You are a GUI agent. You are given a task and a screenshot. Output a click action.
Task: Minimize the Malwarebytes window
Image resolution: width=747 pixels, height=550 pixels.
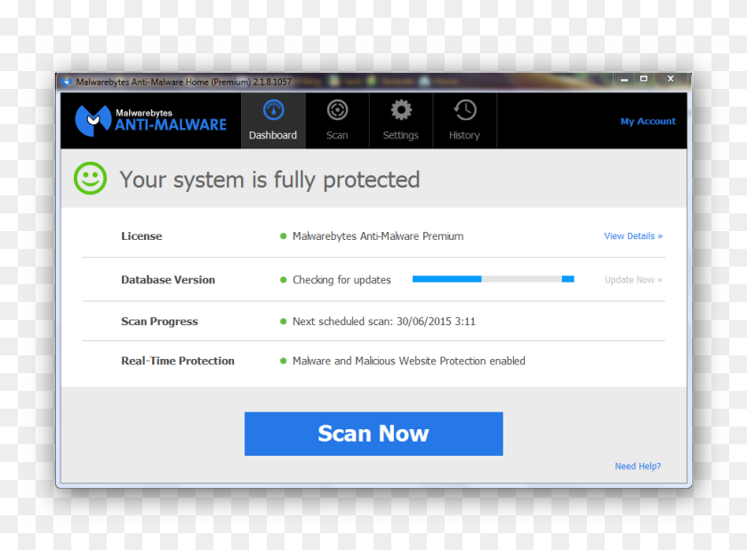click(x=624, y=79)
